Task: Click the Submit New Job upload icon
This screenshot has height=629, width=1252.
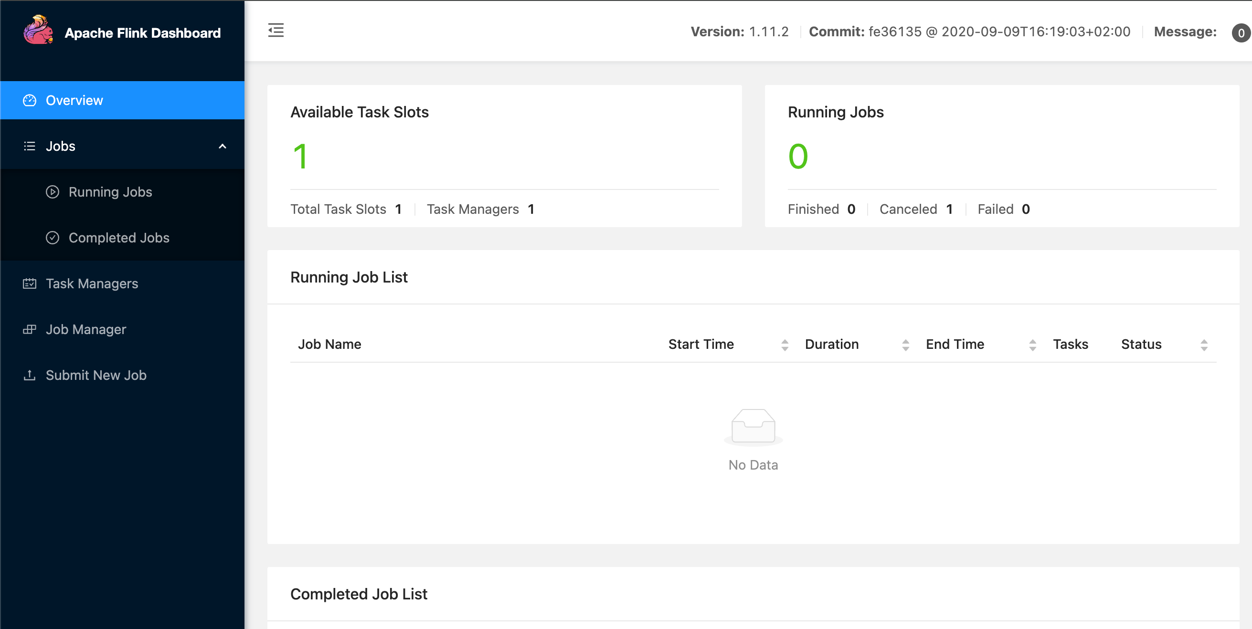Action: coord(30,375)
